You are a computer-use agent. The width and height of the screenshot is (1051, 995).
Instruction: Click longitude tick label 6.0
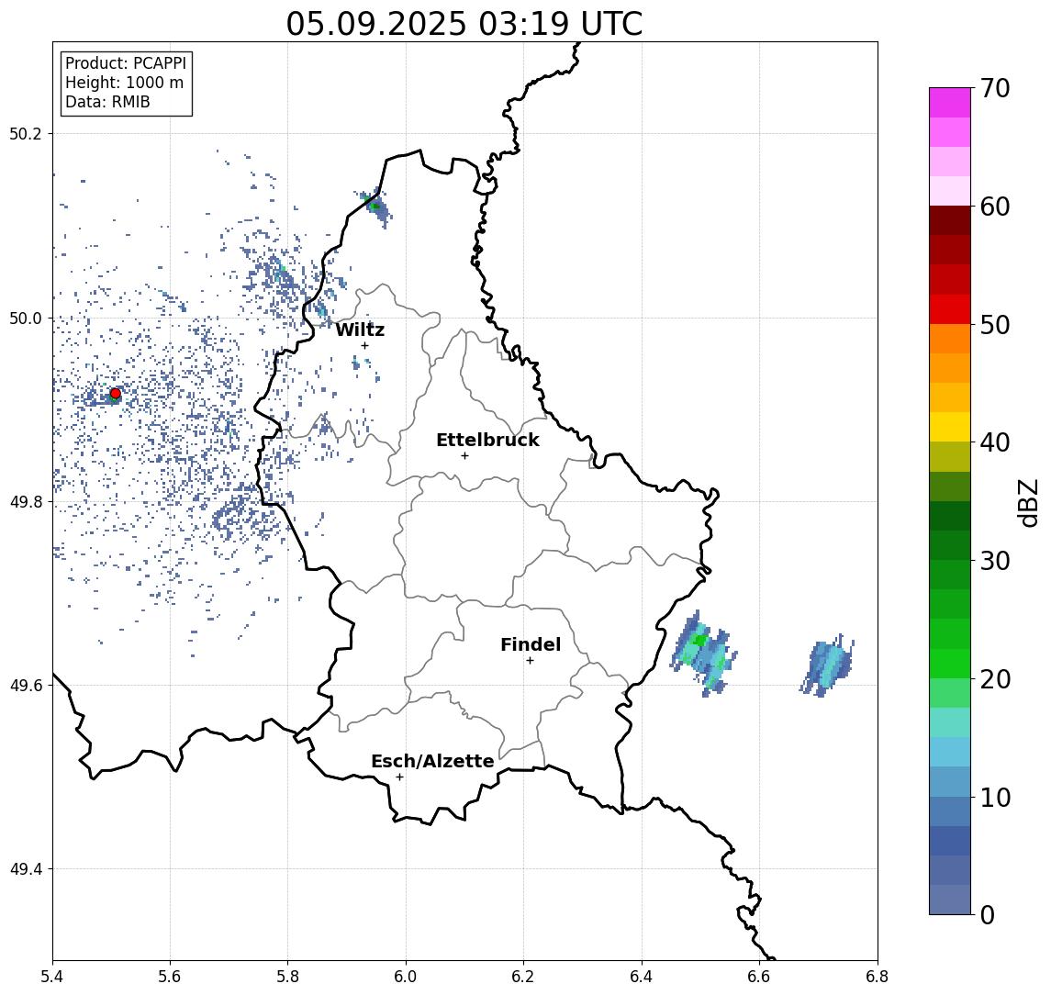pos(406,977)
